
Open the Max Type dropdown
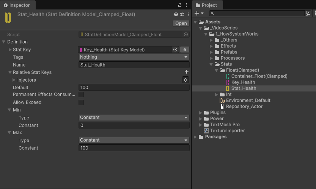point(134,140)
